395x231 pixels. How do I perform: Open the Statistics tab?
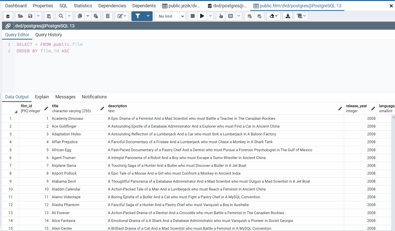(83, 6)
